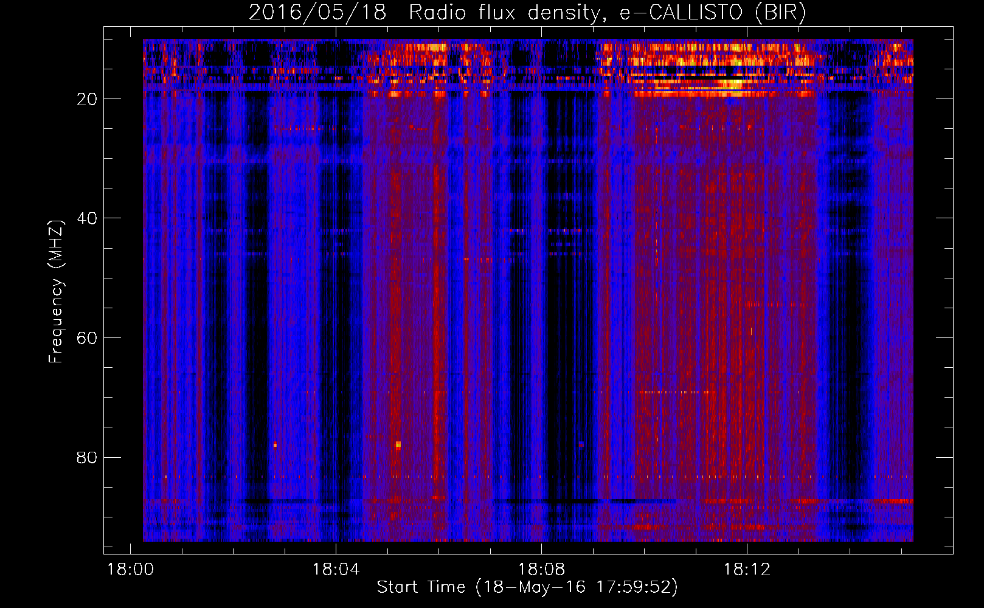The height and width of the screenshot is (608, 984).
Task: Click the 20 MHz frequency tick label
Action: pos(87,99)
